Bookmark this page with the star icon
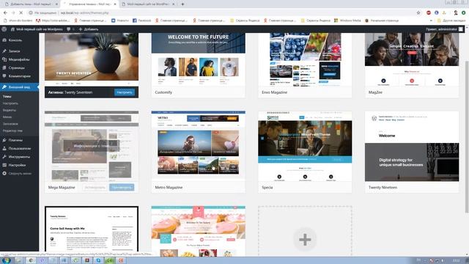The image size is (469, 264). pos(418,13)
